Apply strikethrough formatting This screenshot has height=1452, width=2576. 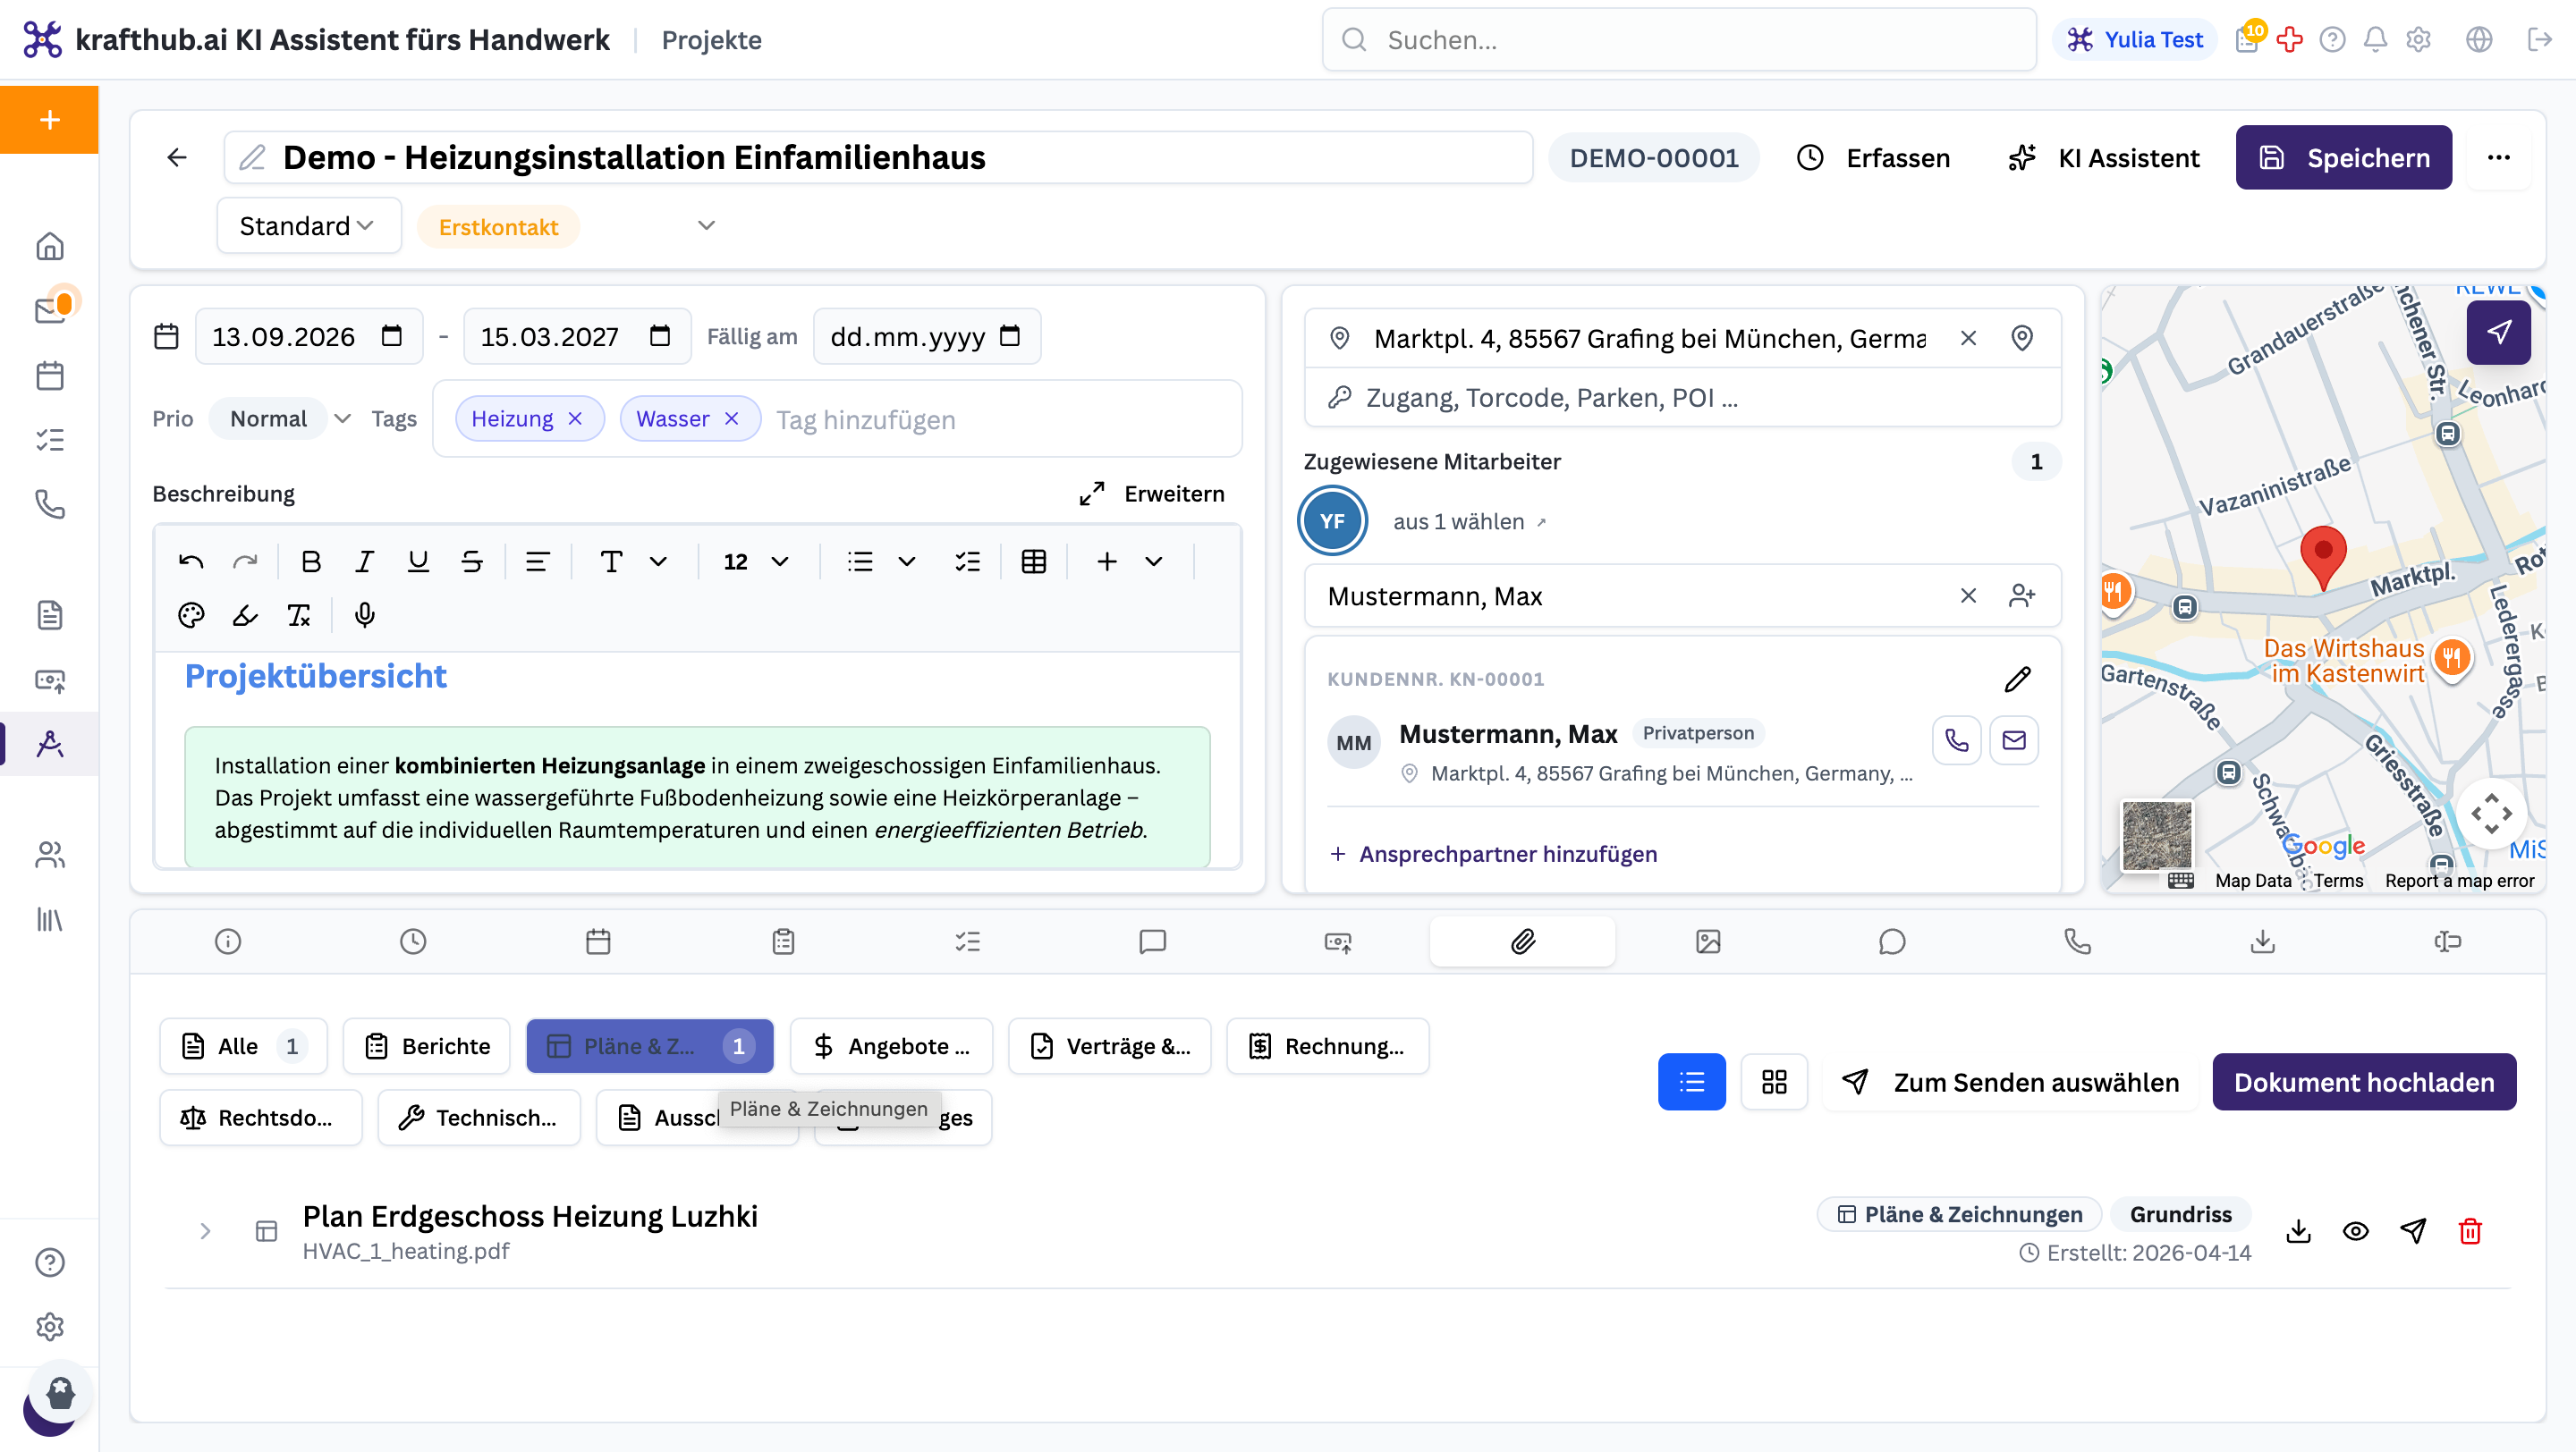[472, 561]
